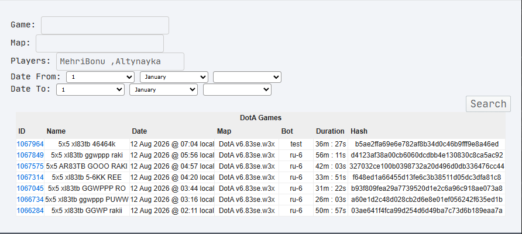Open game ID 1067314 link
The image size is (522, 234).
(x=30, y=177)
